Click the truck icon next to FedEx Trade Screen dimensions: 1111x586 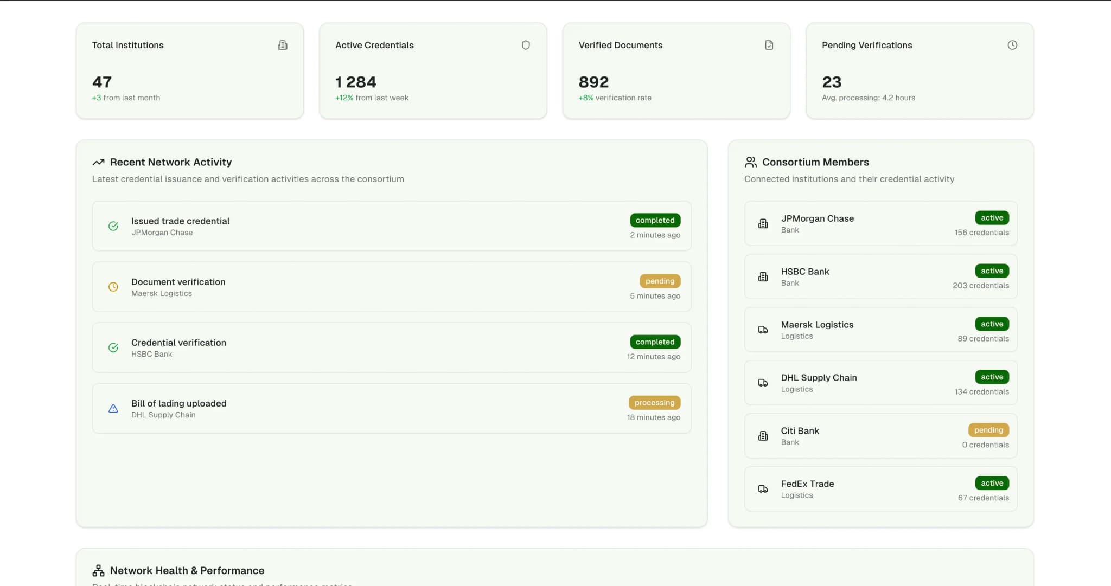coord(763,488)
